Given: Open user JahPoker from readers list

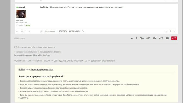Looking at the screenshot, I should tap(47, 55).
